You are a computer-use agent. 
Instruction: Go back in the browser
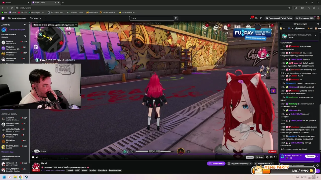(x=3, y=8)
